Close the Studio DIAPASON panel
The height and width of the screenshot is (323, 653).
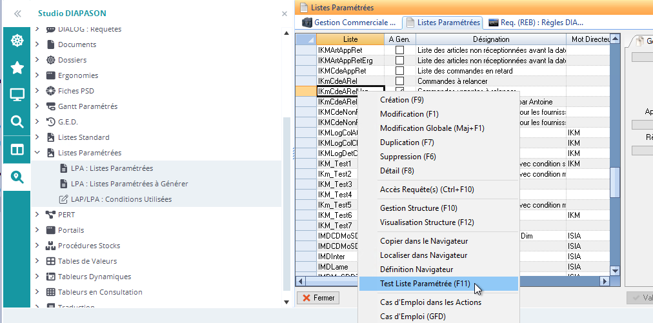(285, 13)
